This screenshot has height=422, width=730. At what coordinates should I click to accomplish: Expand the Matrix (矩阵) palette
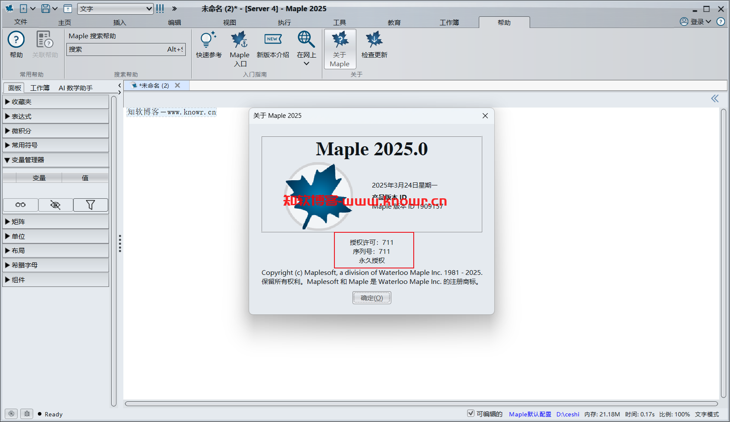pos(56,222)
